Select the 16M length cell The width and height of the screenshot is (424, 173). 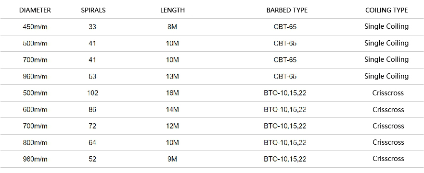coord(172,93)
